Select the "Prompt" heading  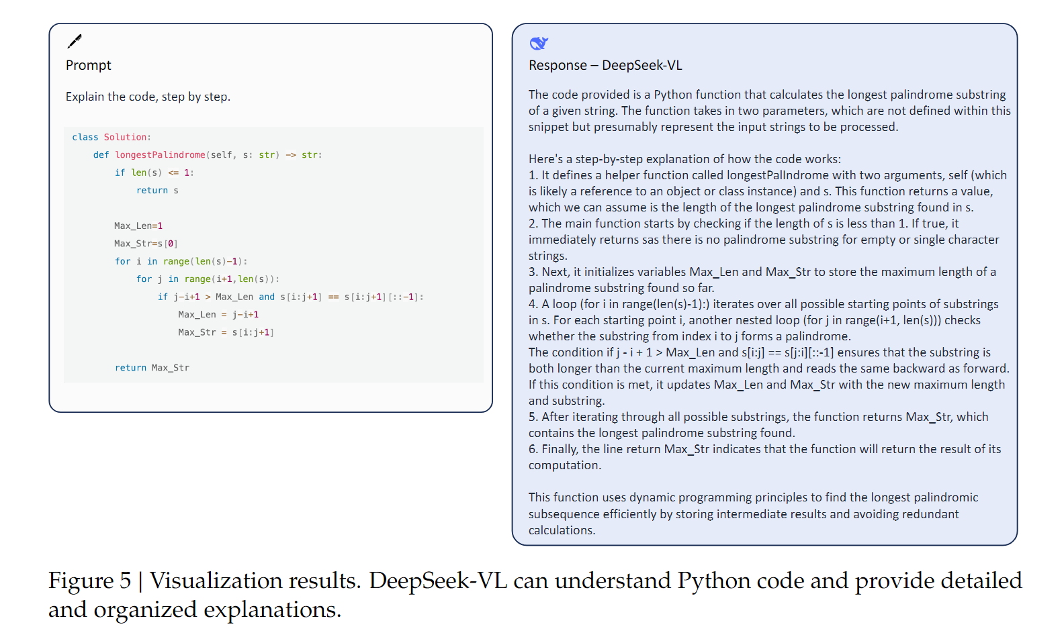pyautogui.click(x=89, y=65)
